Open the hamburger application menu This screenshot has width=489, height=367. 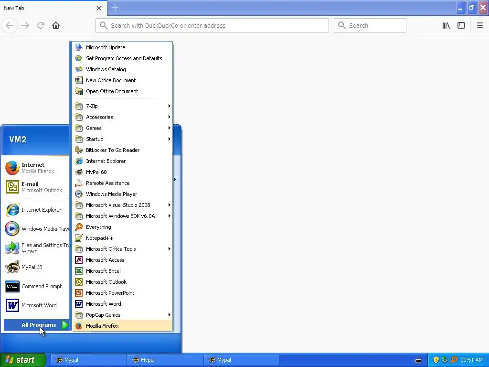479,25
